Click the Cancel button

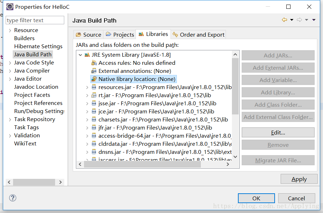click(297, 199)
